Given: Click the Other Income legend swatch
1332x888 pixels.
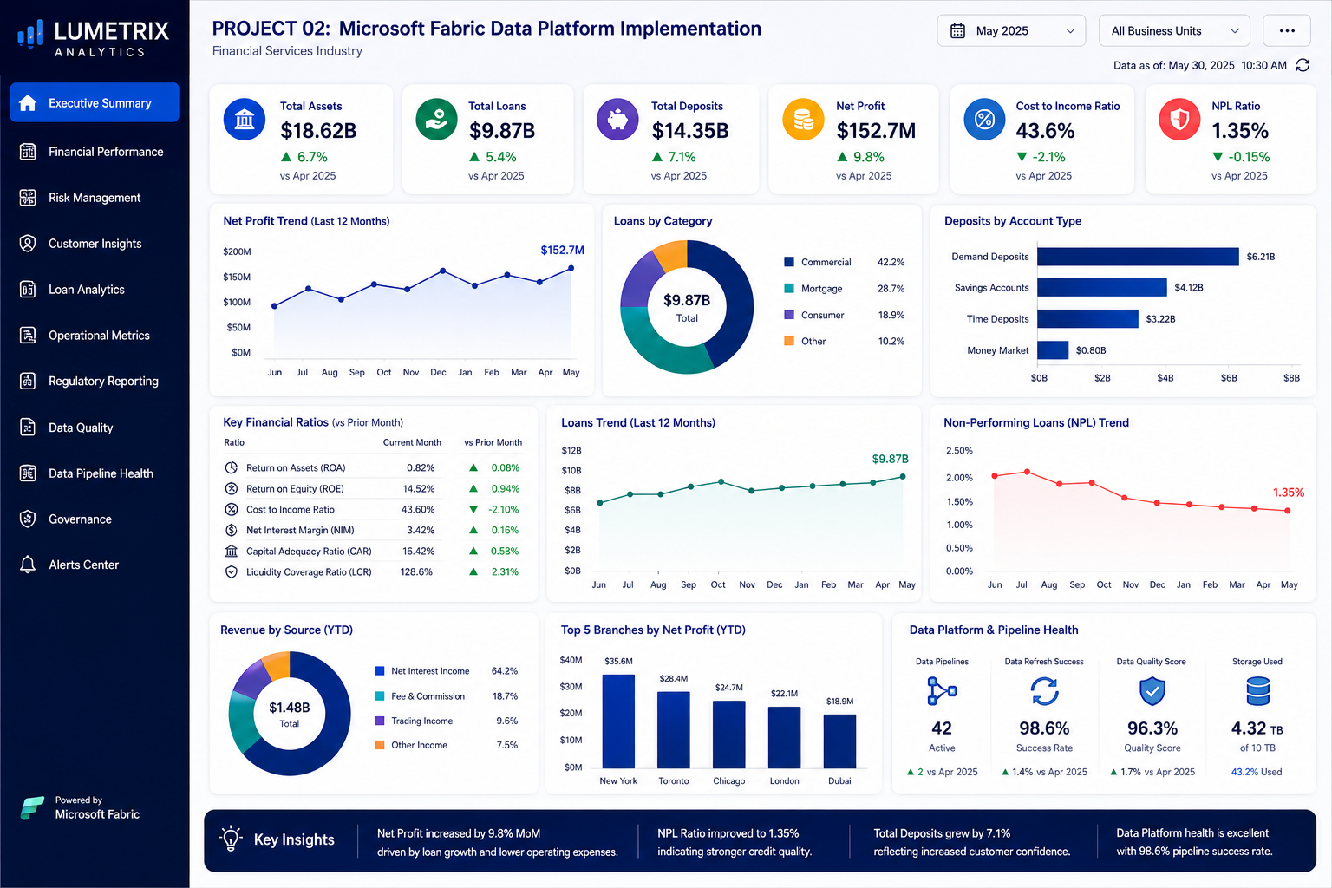Looking at the screenshot, I should pyautogui.click(x=380, y=745).
